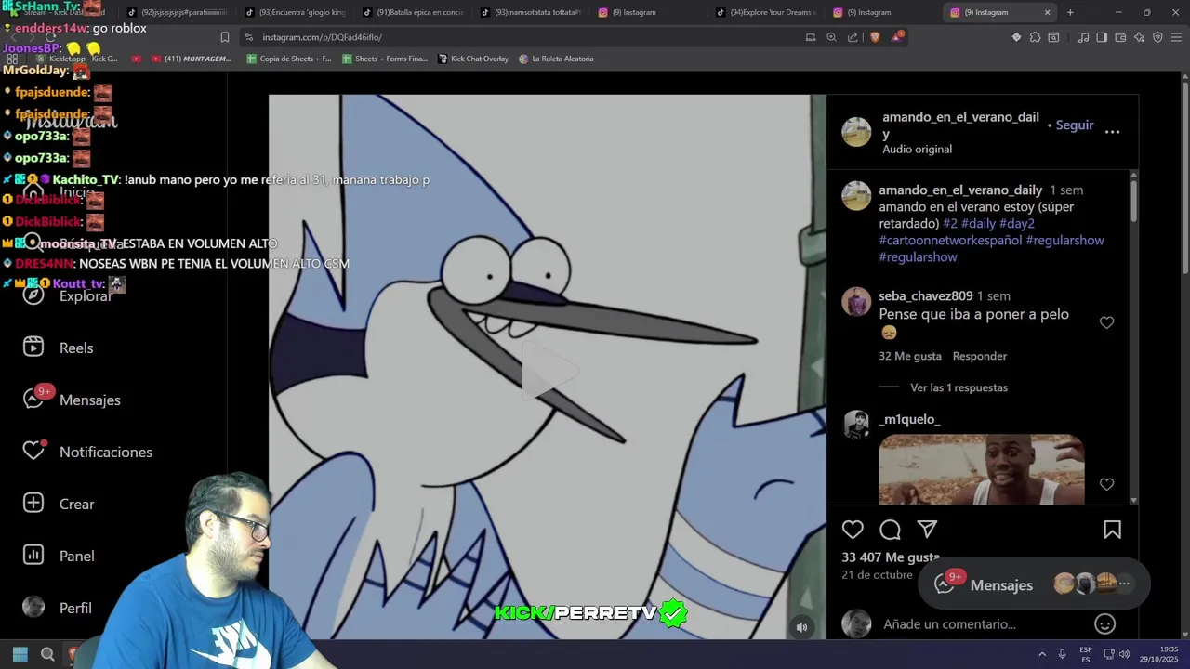Switch to (93)mamsotatata tab

coord(531,12)
